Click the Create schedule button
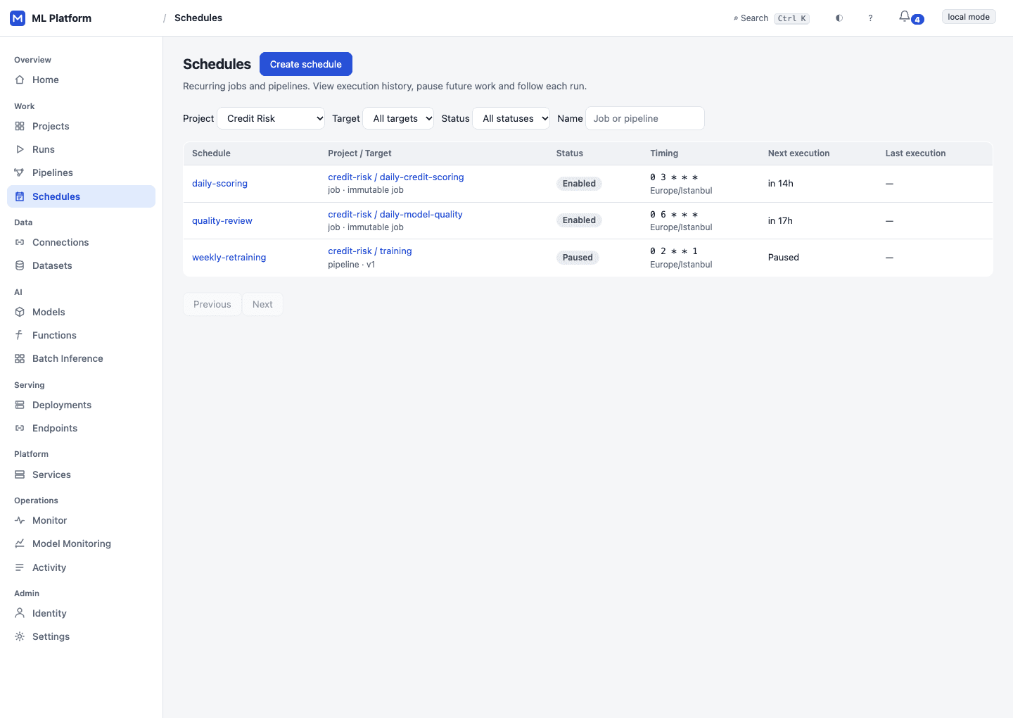Viewport: 1013px width, 718px height. pyautogui.click(x=306, y=64)
